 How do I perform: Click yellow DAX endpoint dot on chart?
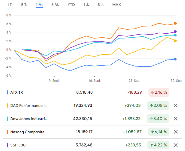point(175,41)
